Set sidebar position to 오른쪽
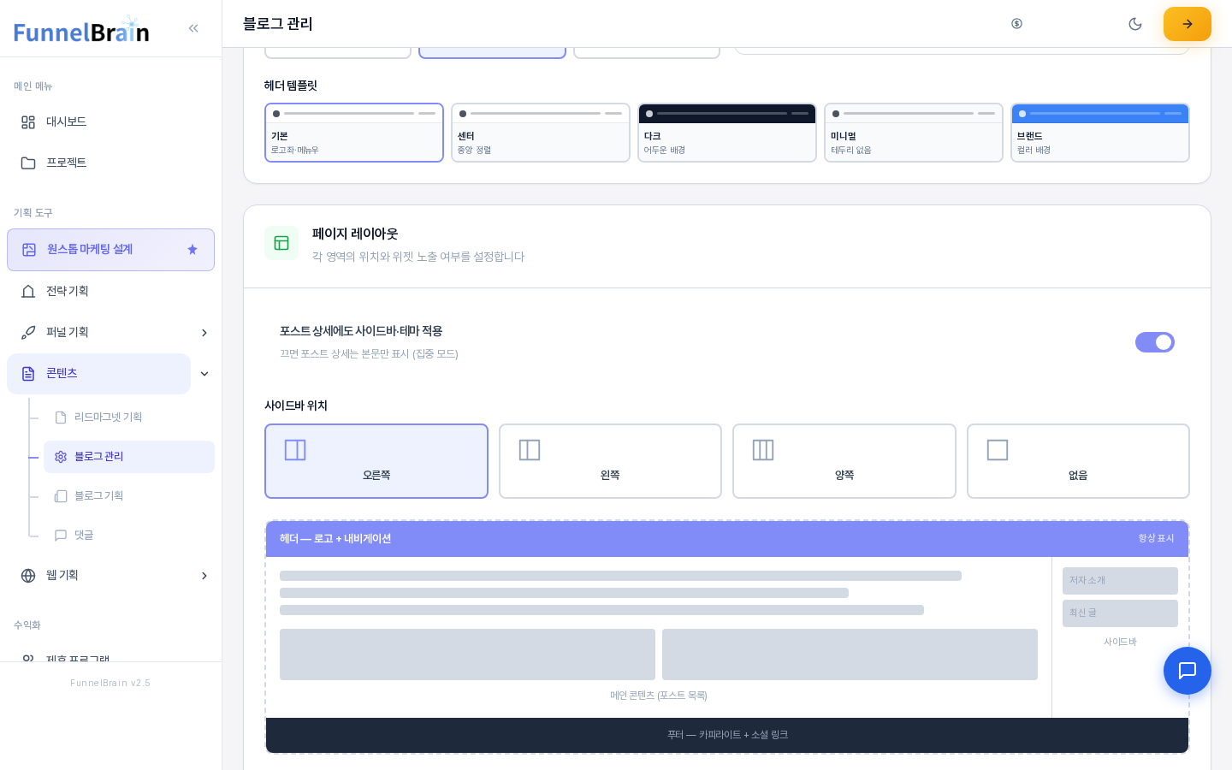This screenshot has width=1232, height=770. [376, 461]
